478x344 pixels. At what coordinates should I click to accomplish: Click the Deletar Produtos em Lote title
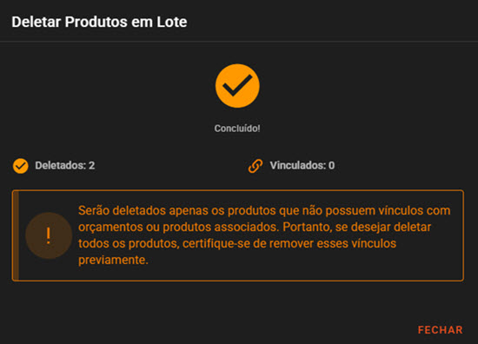click(99, 22)
